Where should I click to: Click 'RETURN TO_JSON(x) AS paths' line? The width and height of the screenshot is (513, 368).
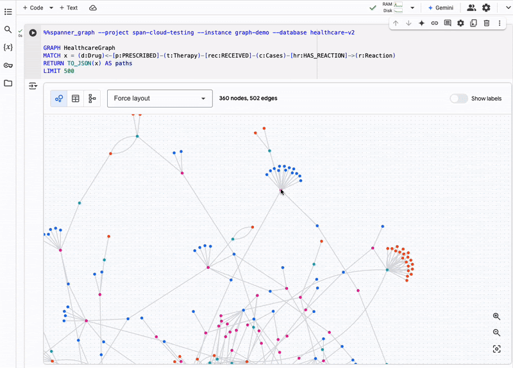click(x=88, y=63)
